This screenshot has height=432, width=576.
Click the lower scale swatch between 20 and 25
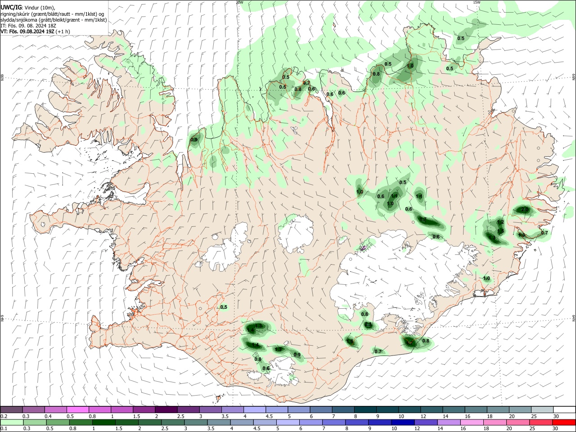tap(518, 423)
